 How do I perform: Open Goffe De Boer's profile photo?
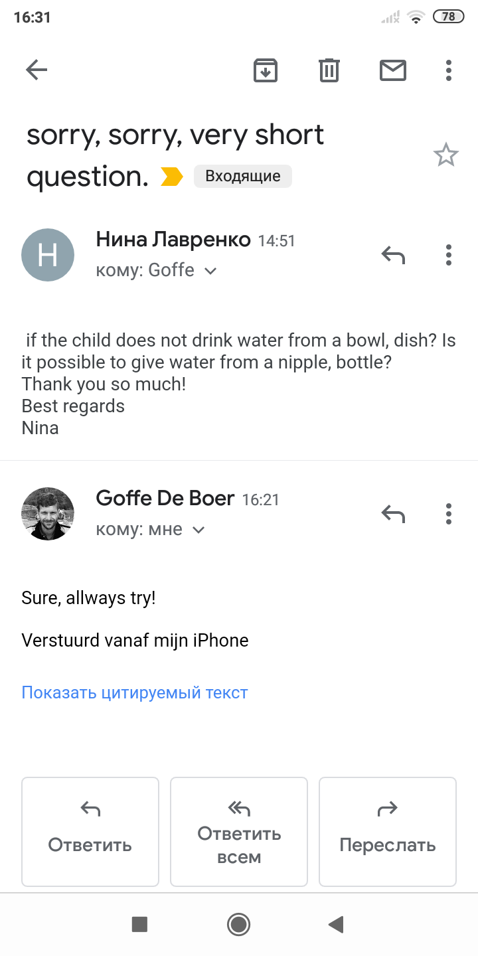[x=48, y=514]
